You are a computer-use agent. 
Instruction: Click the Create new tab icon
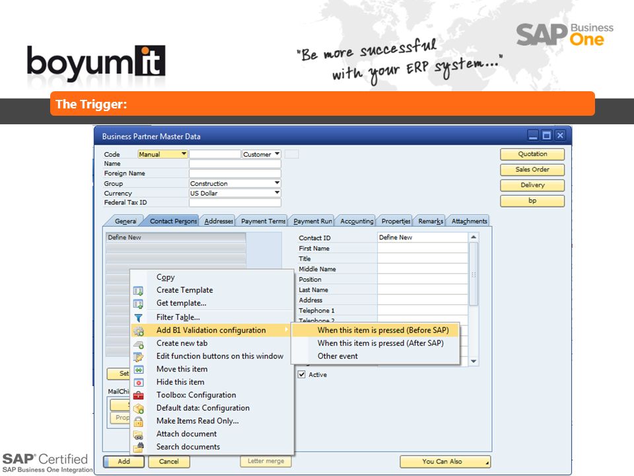click(x=138, y=344)
